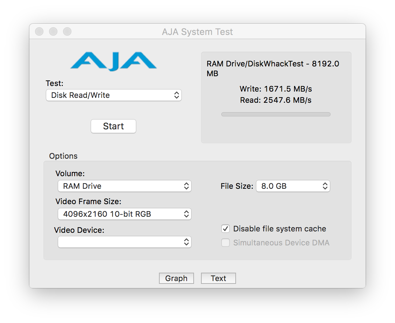The height and width of the screenshot is (323, 395).
Task: Zoom the window with the third title-bar button
Action: tap(67, 32)
